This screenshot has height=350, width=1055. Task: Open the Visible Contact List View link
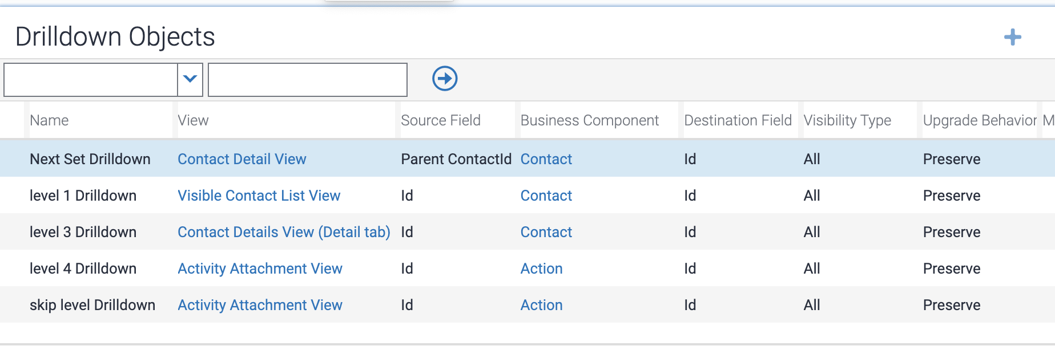259,196
